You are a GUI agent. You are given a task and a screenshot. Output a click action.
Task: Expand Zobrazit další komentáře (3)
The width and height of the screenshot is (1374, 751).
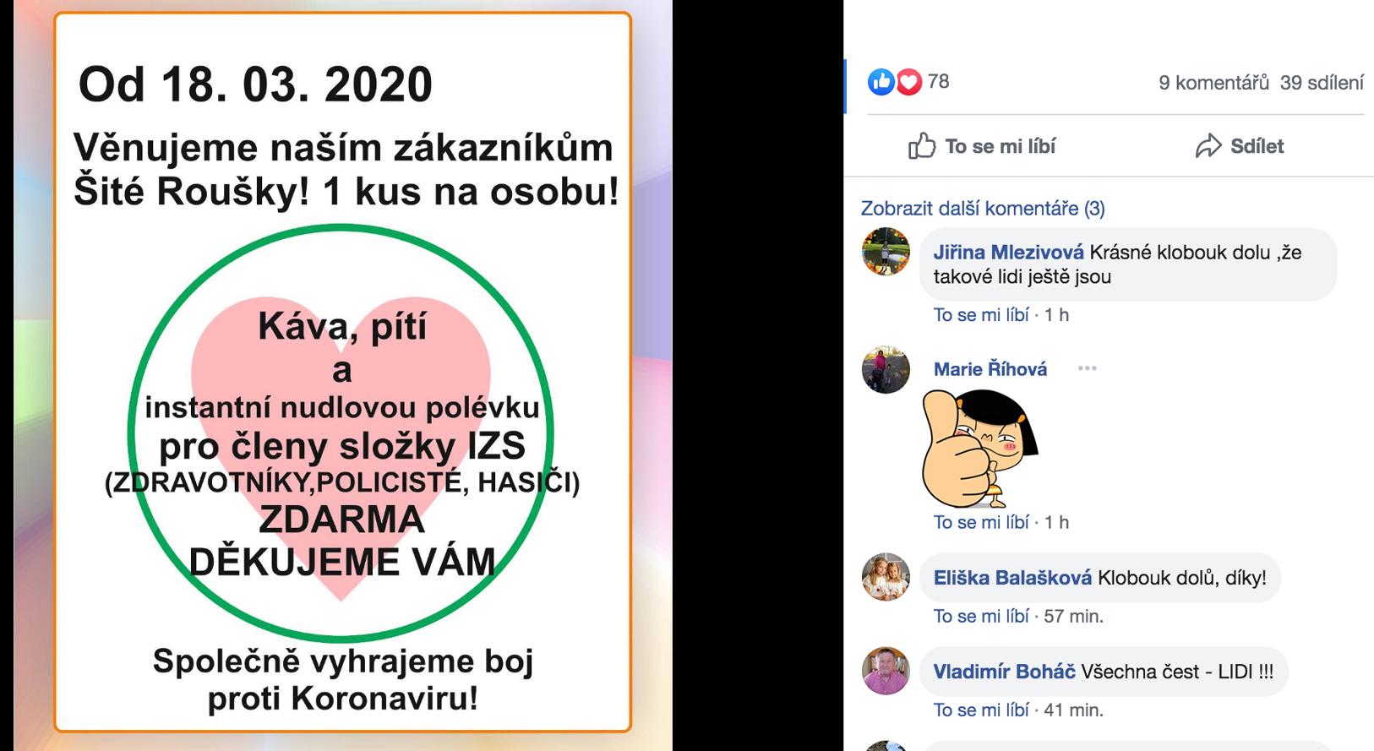point(983,209)
